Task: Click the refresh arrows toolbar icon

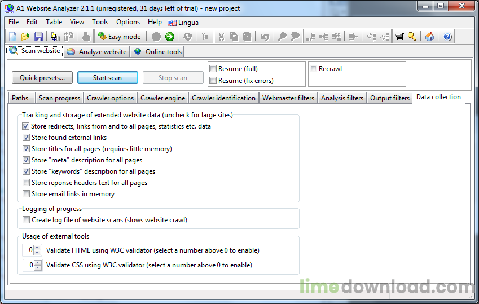Action: coord(187,37)
